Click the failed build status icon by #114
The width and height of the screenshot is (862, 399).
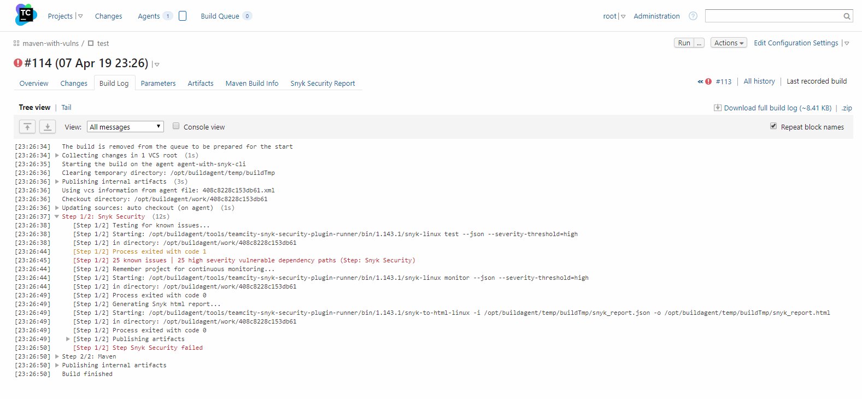click(x=18, y=63)
